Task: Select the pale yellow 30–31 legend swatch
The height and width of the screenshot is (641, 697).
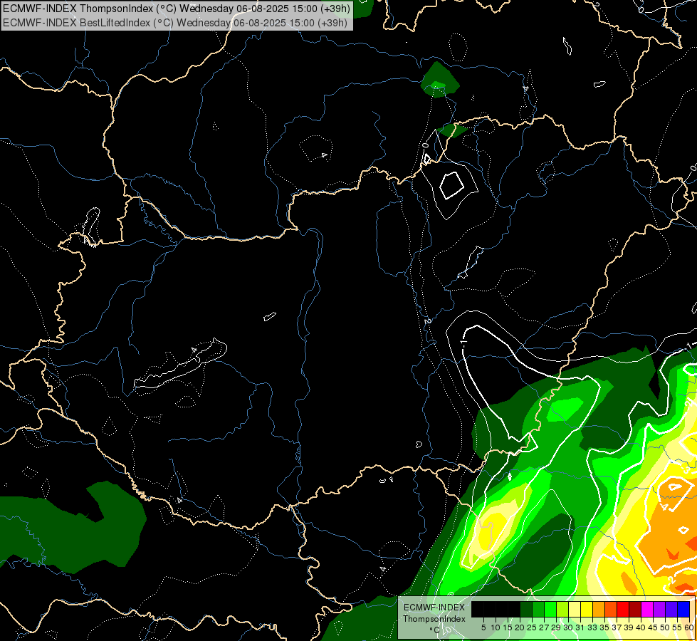Action: coord(575,610)
